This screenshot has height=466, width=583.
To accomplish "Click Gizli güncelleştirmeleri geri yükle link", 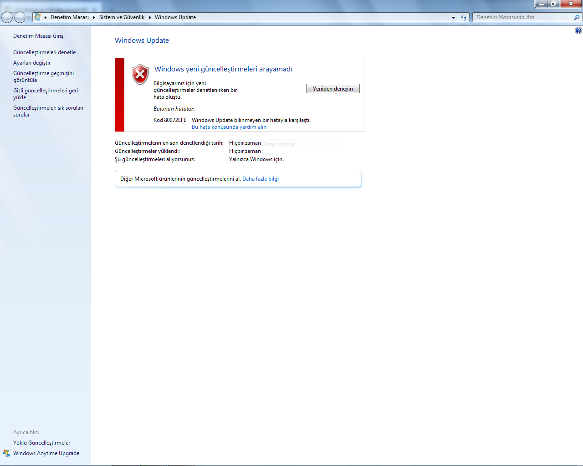I will point(46,94).
